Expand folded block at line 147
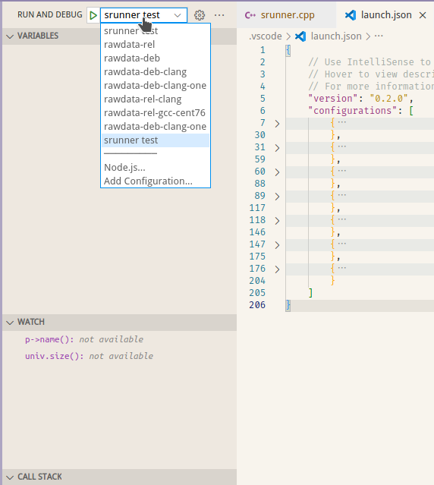This screenshot has width=434, height=485. (277, 245)
